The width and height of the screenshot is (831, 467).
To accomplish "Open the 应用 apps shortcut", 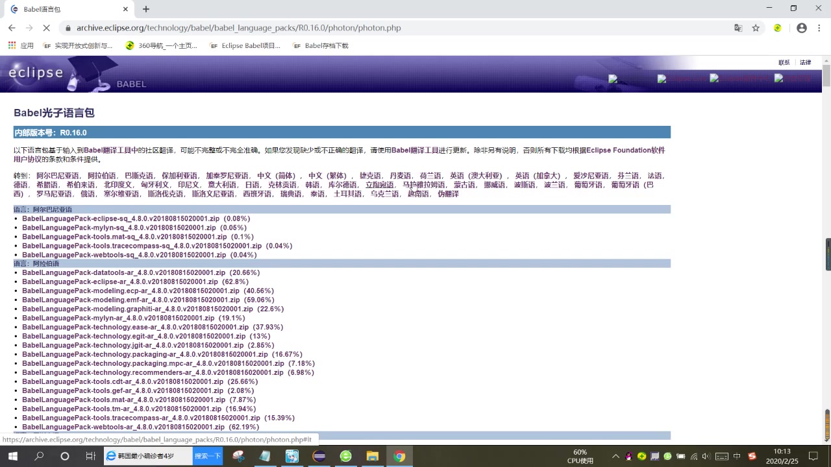I will (21, 45).
